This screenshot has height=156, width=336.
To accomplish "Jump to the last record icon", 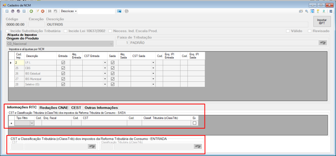I will tap(24, 11).
